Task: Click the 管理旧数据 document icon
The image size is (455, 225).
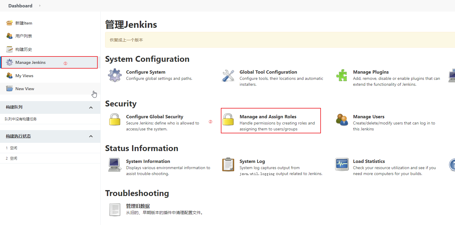Action: tap(115, 210)
